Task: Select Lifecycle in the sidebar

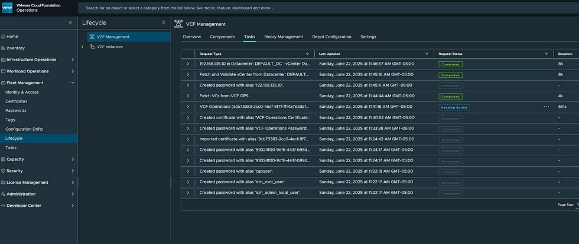Action: [39, 139]
